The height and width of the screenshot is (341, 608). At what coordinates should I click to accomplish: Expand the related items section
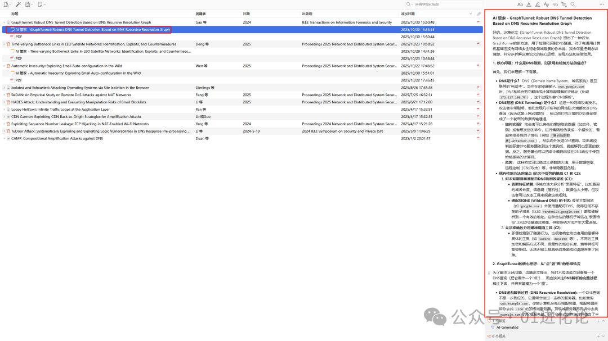point(603,337)
